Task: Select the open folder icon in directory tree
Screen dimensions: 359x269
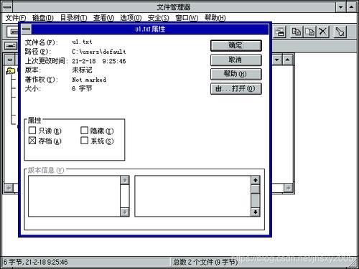Action: click(x=10, y=71)
